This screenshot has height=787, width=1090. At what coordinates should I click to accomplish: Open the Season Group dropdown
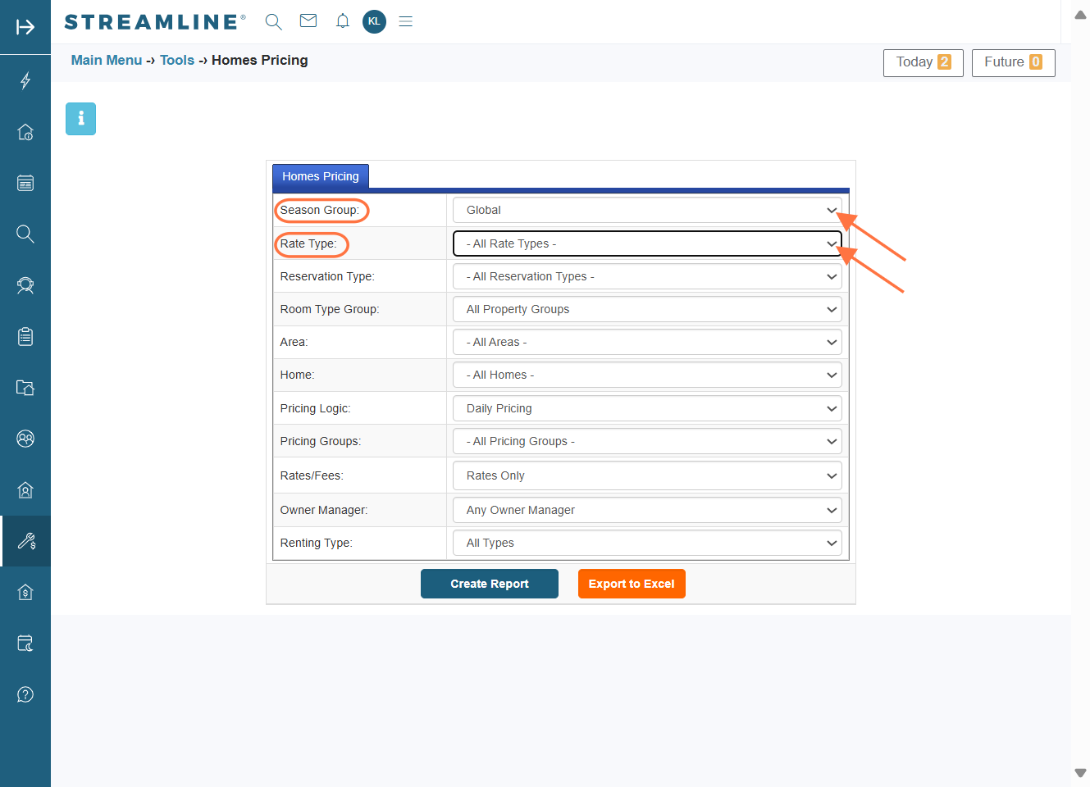click(x=647, y=210)
